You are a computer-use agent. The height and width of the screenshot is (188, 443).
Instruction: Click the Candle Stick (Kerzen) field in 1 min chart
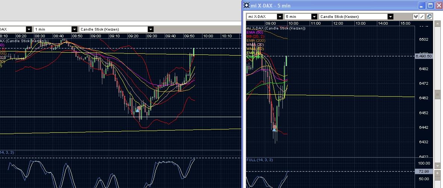(114, 29)
